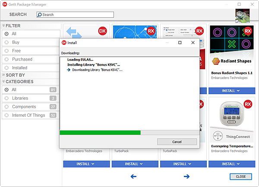Open the Everspring Temperature package title
259x187 pixels.
click(232, 146)
